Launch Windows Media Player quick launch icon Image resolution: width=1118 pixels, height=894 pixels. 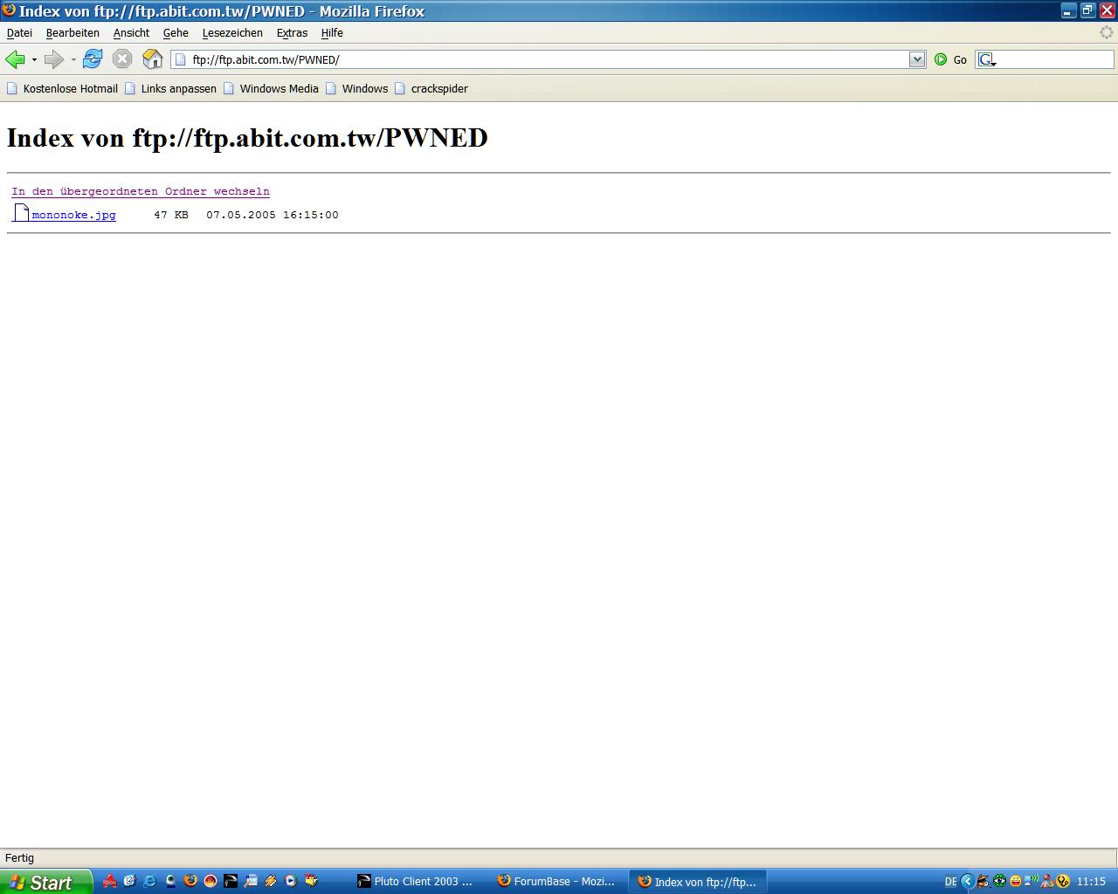tap(291, 881)
